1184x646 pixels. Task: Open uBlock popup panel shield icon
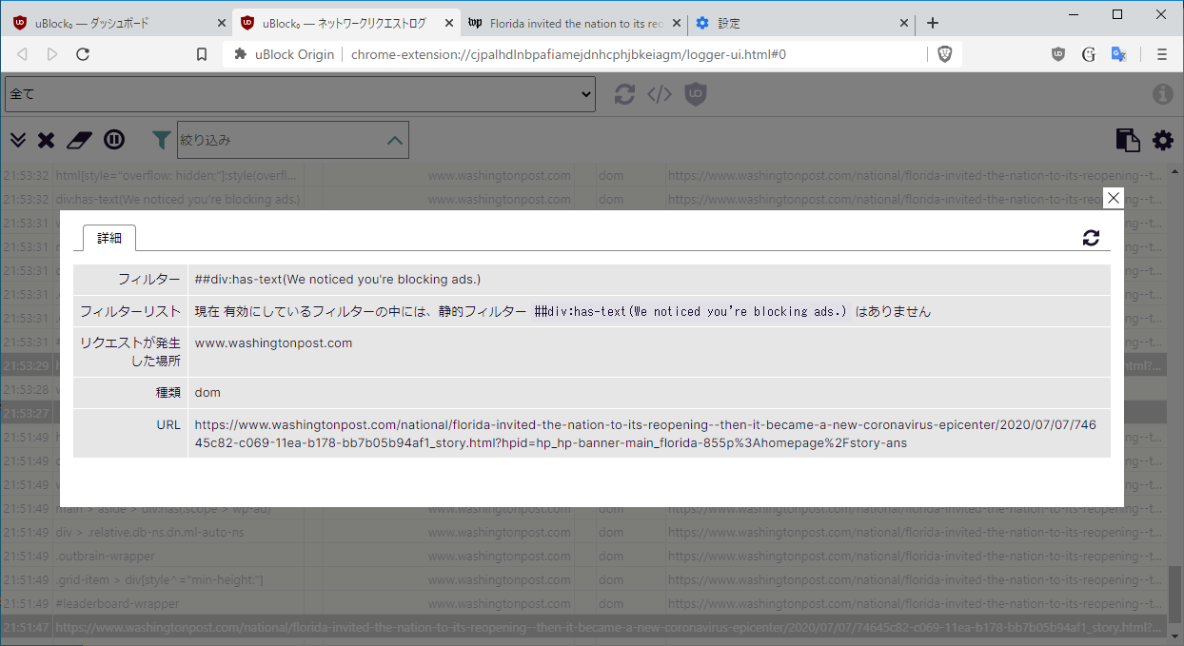coord(697,94)
